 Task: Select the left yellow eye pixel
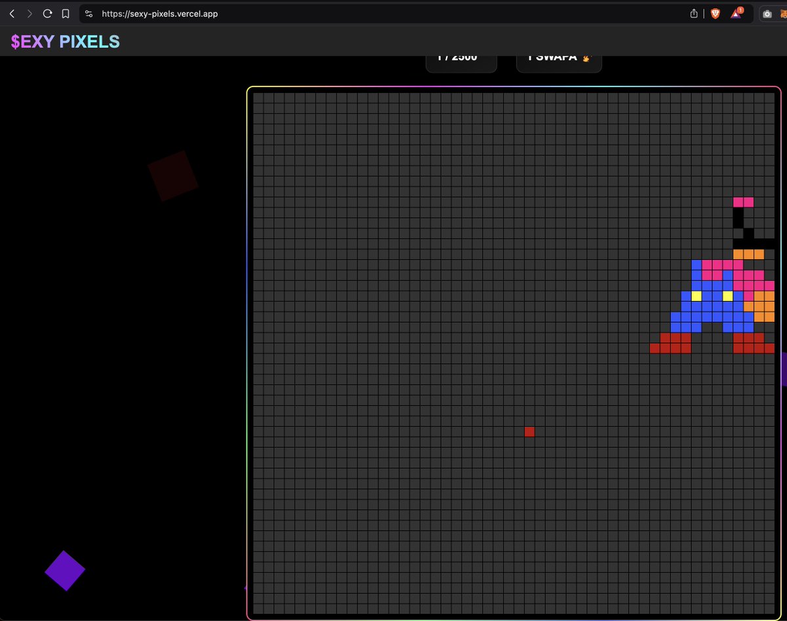point(696,296)
